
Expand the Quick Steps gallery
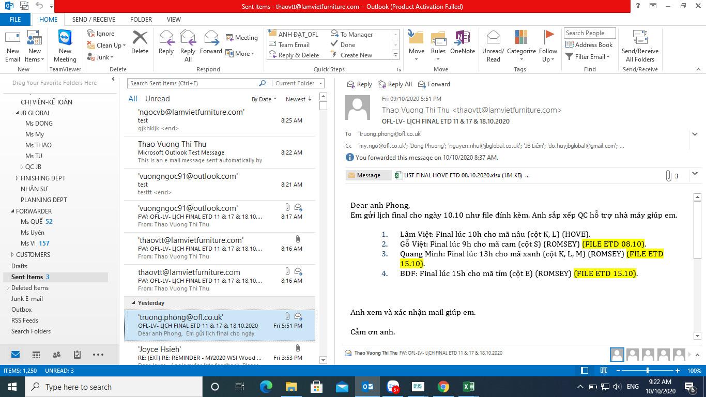click(395, 55)
